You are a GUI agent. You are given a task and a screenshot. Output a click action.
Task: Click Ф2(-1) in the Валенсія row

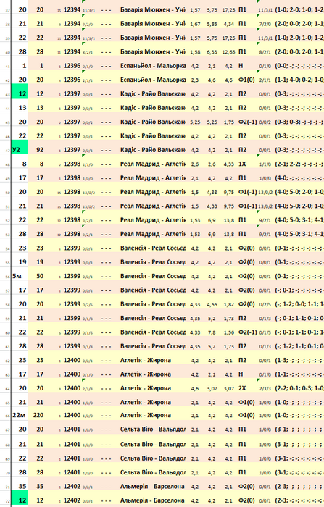click(247, 332)
